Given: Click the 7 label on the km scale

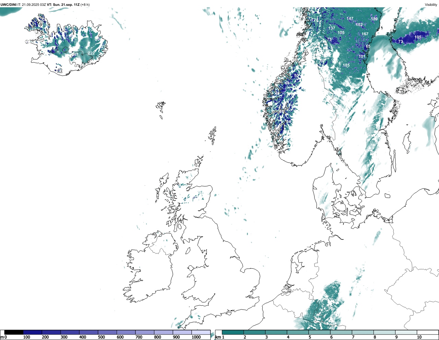Looking at the screenshot, I should 353,337.
